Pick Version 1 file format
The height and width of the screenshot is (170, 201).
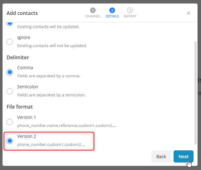[x=10, y=122]
